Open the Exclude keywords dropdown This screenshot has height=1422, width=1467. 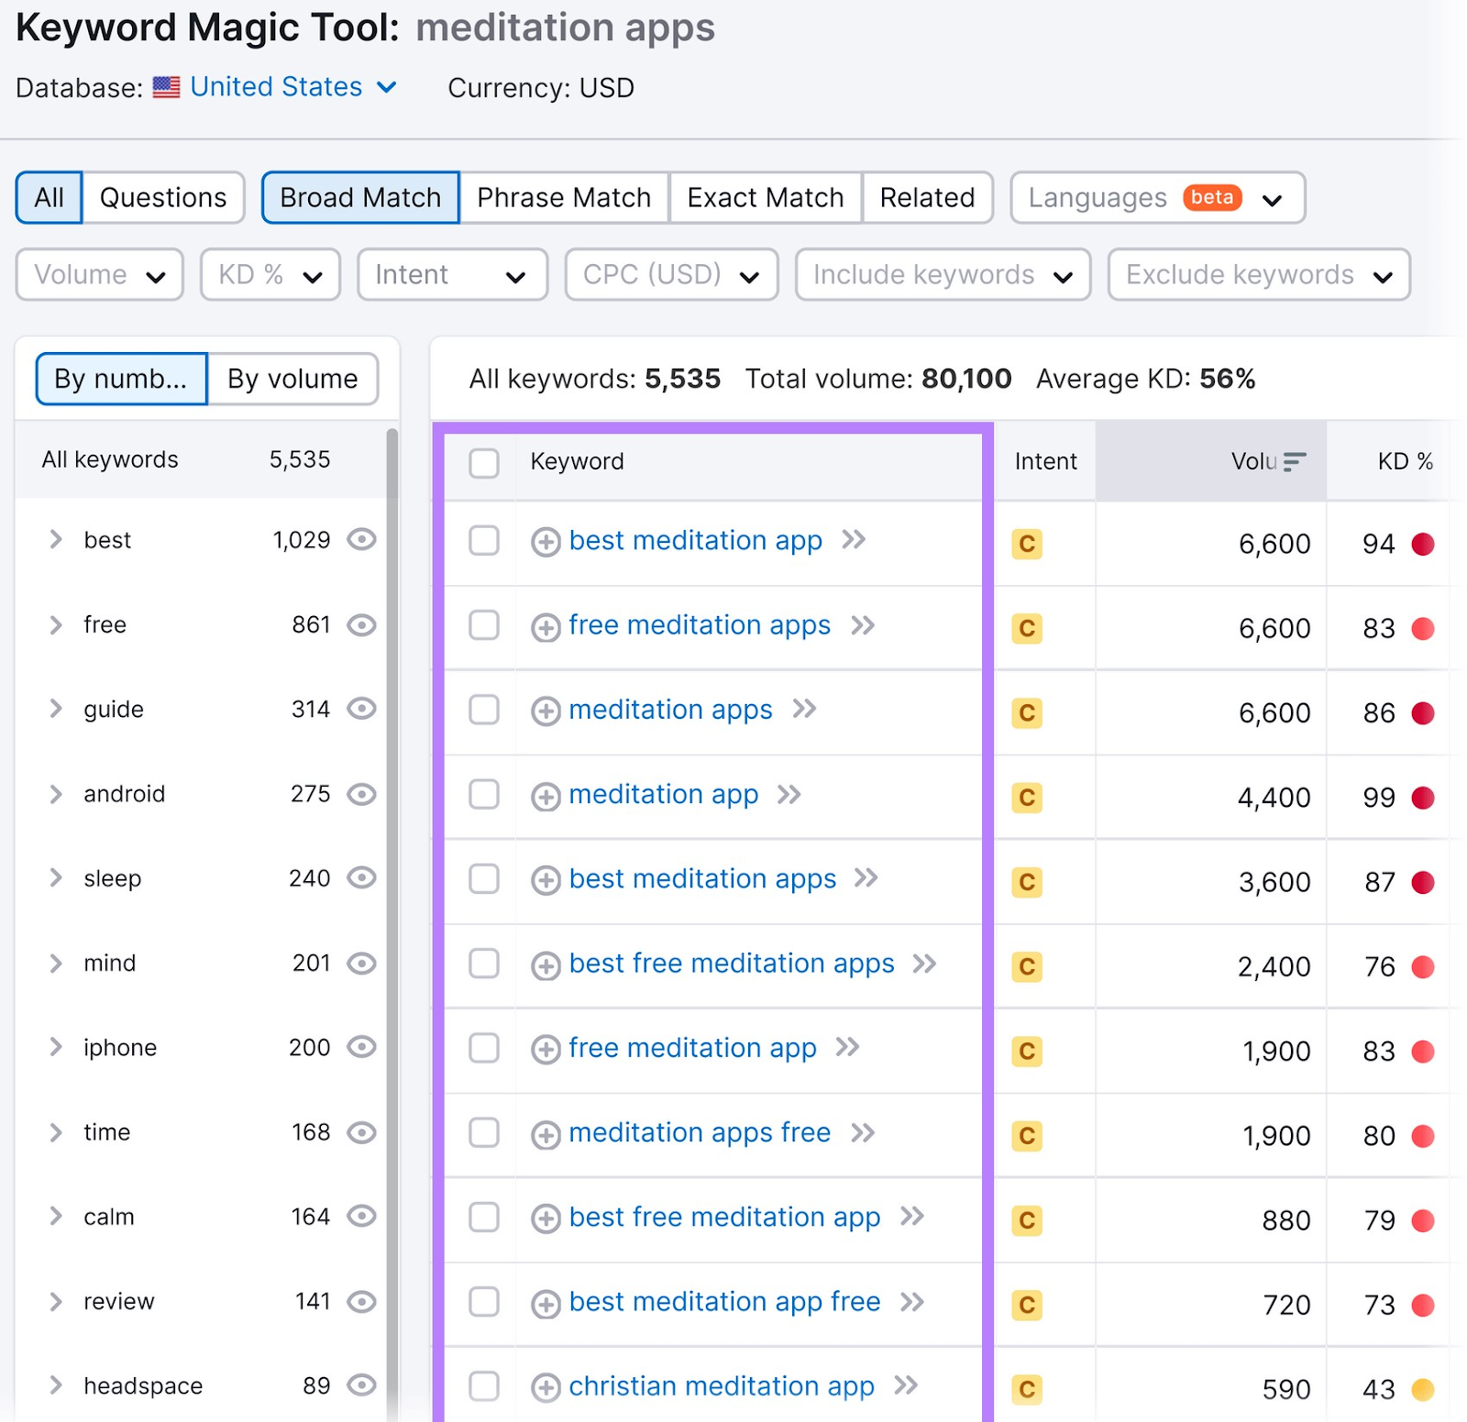1259,275
